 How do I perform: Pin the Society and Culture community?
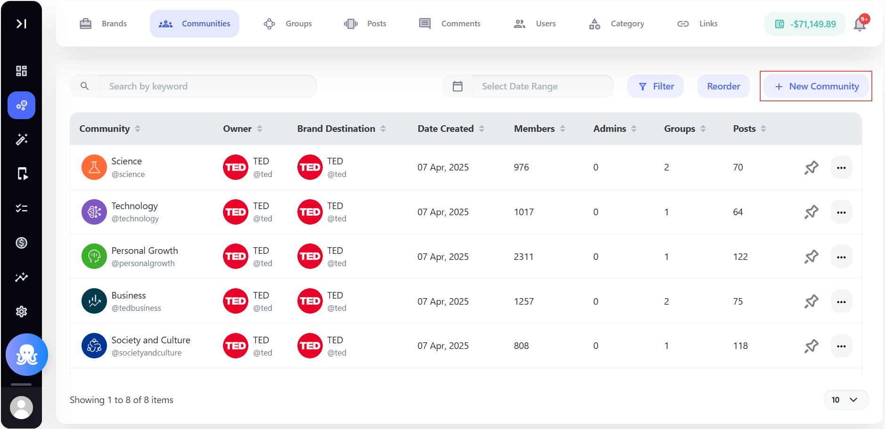click(811, 346)
